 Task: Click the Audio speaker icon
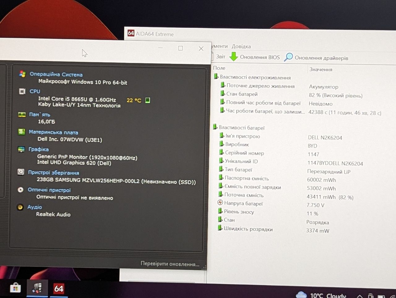(x=20, y=207)
